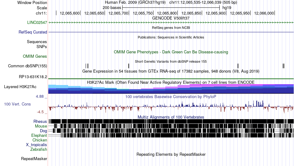Click the 12,065,700 ruler position
This screenshot has height=166, width=294.
pos(118,13)
